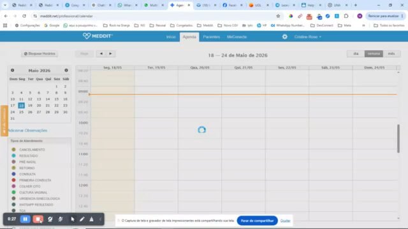408x229 pixels.
Task: Open the Meddit bookmark folder
Action: click(x=205, y=25)
